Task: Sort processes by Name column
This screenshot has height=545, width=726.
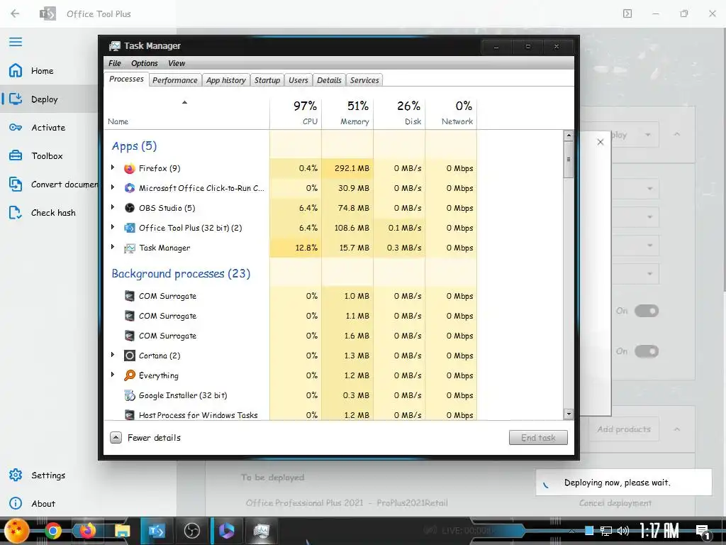Action: (x=186, y=113)
